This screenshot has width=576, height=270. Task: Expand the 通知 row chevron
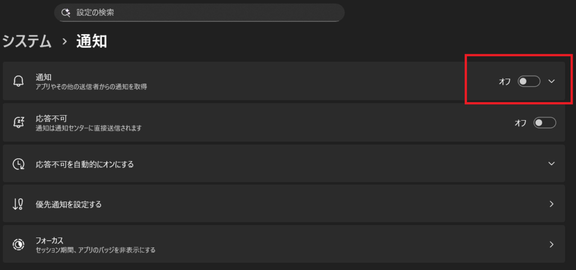click(551, 81)
